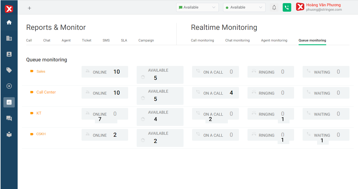Click the notification bell icon
This screenshot has width=358, height=189.
pyautogui.click(x=274, y=7)
